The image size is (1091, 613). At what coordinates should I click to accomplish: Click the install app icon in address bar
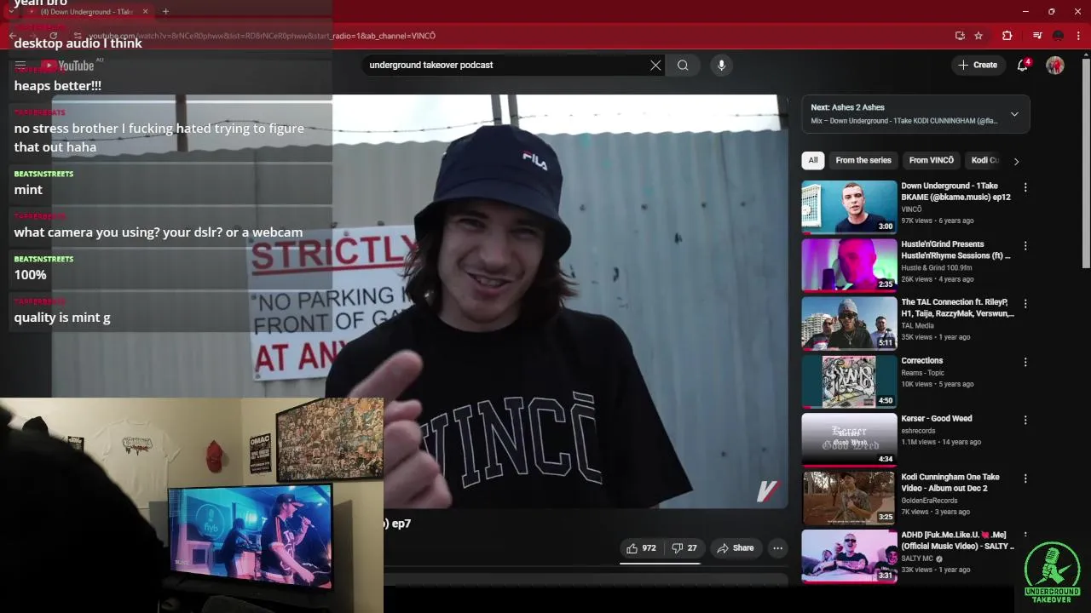[960, 36]
